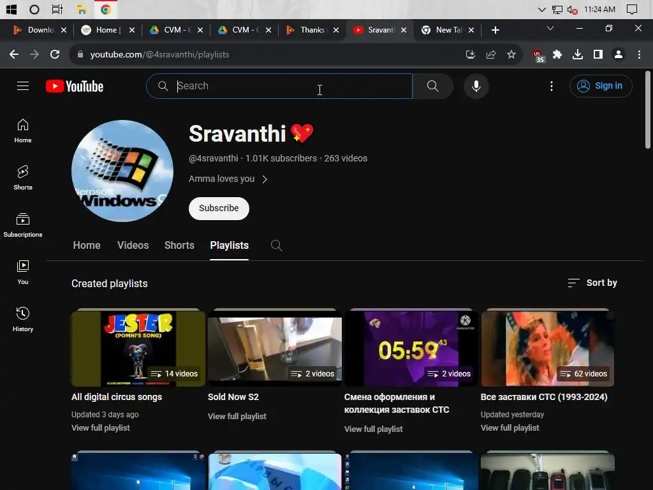Screen dimensions: 653x490
Task: Open the All digital circus songs title
Action: 117,397
